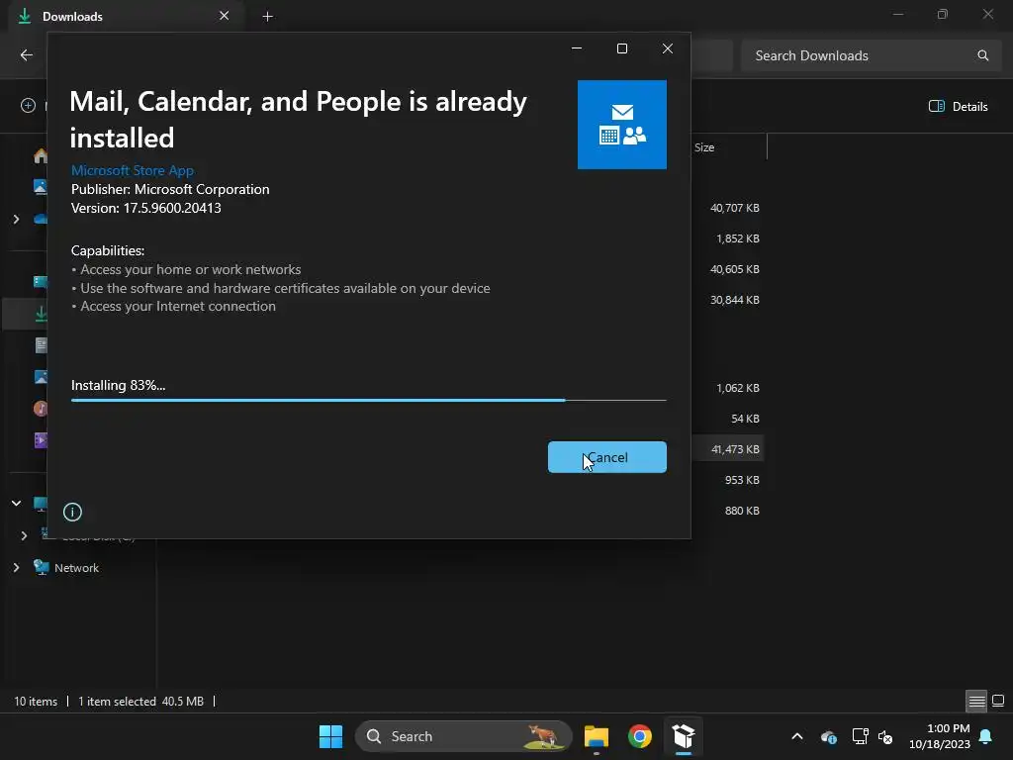1013x760 pixels.
Task: Switch Explorer to details list view
Action: (976, 701)
